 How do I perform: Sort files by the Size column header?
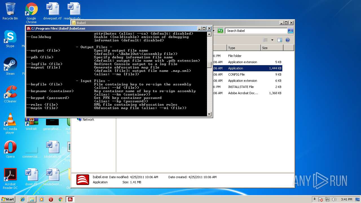[x=272, y=48]
